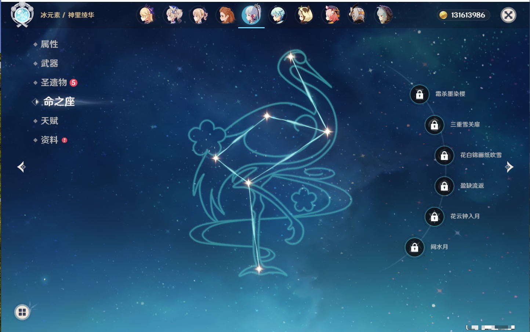Image resolution: width=530 pixels, height=332 pixels.
Task: Click the Mora coin icon
Action: 443,15
